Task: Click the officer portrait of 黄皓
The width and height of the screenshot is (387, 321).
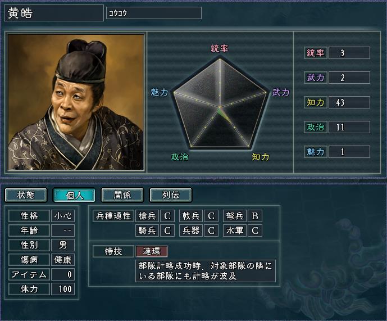Action: pyautogui.click(x=76, y=102)
